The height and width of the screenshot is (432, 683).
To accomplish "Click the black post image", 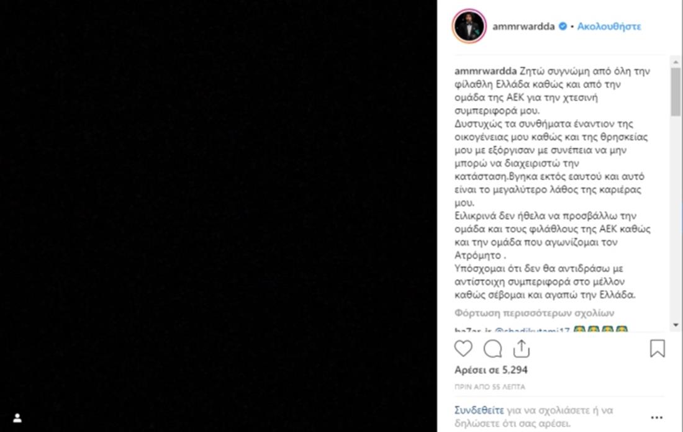I will pos(217,216).
